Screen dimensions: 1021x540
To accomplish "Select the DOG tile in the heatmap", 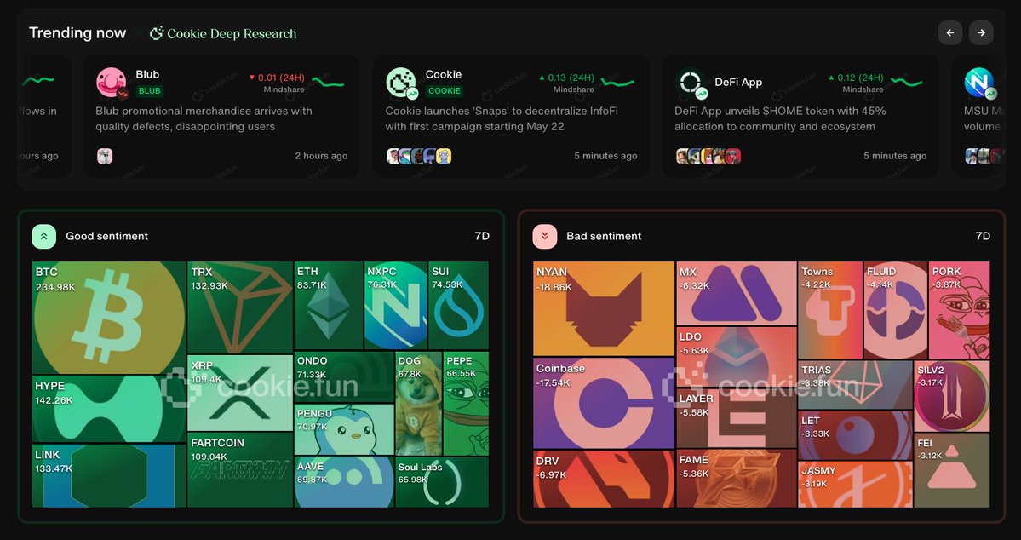I will (x=418, y=403).
